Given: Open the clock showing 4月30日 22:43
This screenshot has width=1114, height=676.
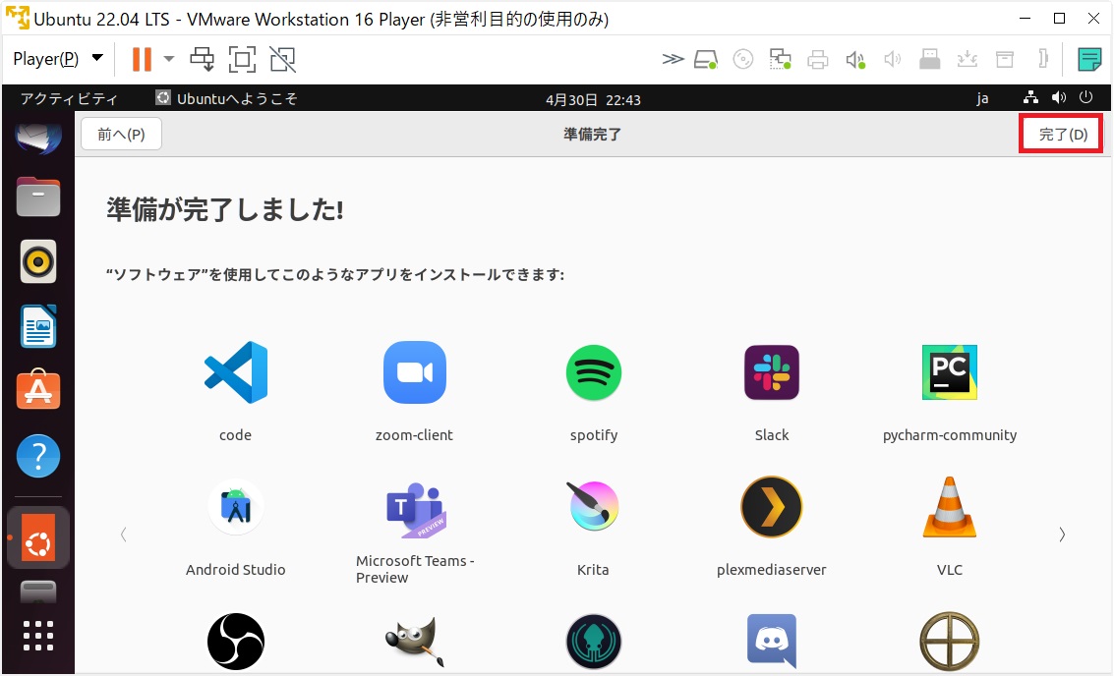Looking at the screenshot, I should (593, 100).
